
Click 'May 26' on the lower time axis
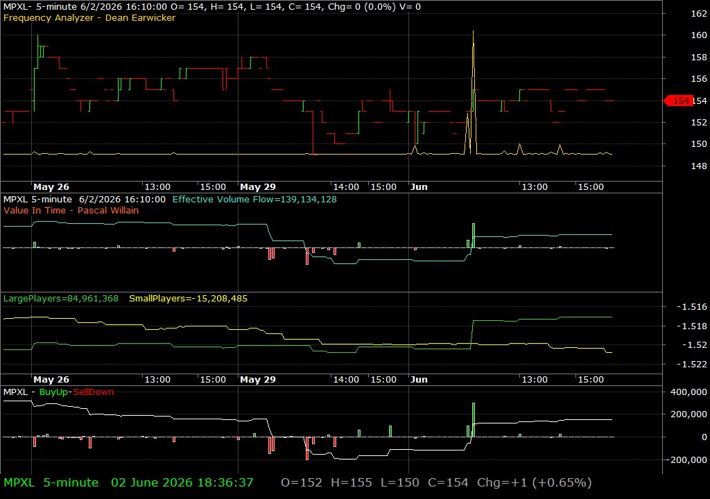point(51,380)
